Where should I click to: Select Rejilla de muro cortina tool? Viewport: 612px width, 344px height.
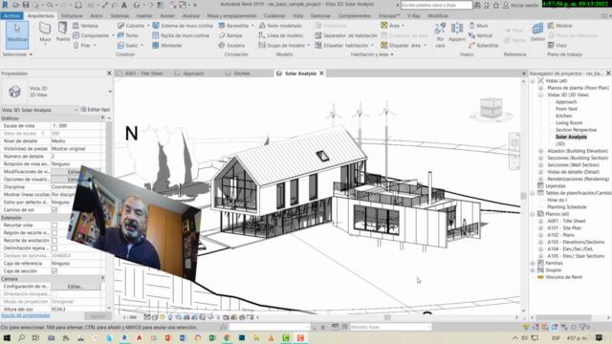tap(181, 35)
